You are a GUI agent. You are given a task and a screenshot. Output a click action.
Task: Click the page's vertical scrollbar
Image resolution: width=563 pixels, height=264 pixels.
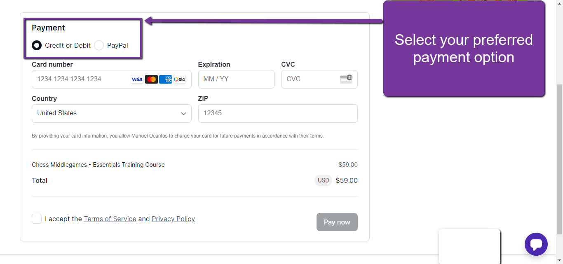[x=559, y=157]
